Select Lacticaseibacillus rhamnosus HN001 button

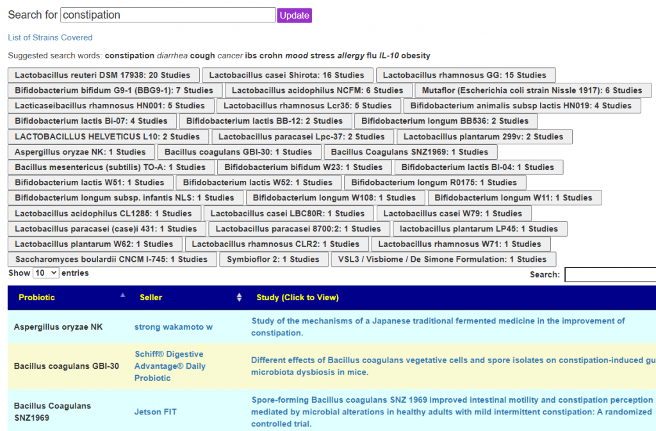point(110,106)
